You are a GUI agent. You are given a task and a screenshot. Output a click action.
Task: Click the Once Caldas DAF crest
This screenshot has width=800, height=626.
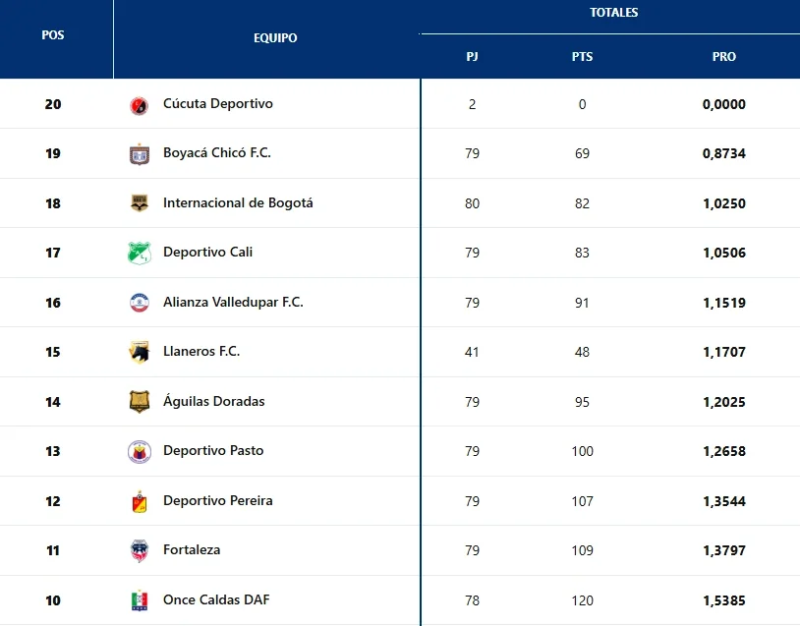pyautogui.click(x=140, y=600)
